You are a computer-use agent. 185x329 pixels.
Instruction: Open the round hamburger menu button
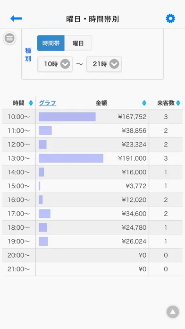coord(9,38)
